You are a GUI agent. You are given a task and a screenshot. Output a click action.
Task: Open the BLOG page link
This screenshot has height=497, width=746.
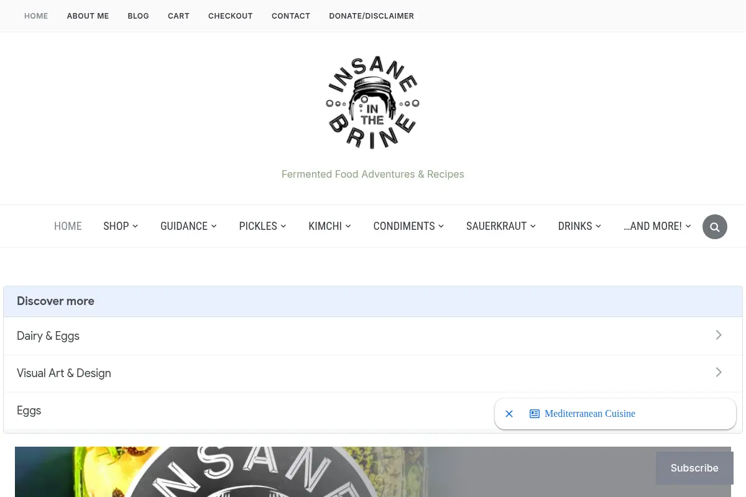pyautogui.click(x=138, y=16)
